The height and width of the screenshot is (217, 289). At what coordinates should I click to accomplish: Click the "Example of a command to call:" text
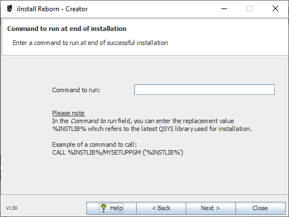(x=94, y=144)
